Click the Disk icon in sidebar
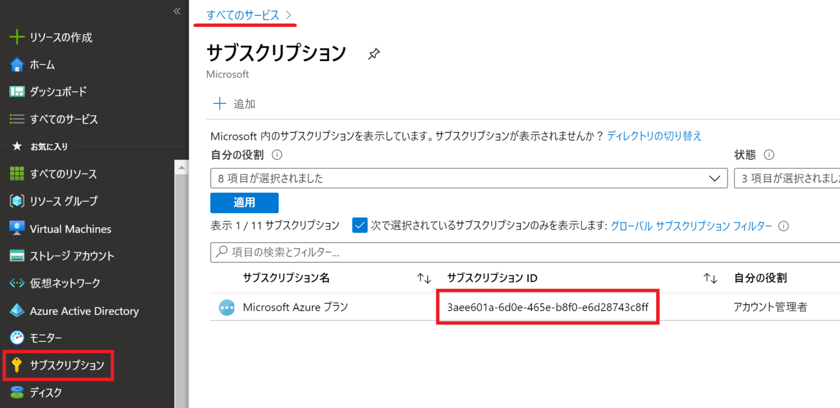 point(17,392)
